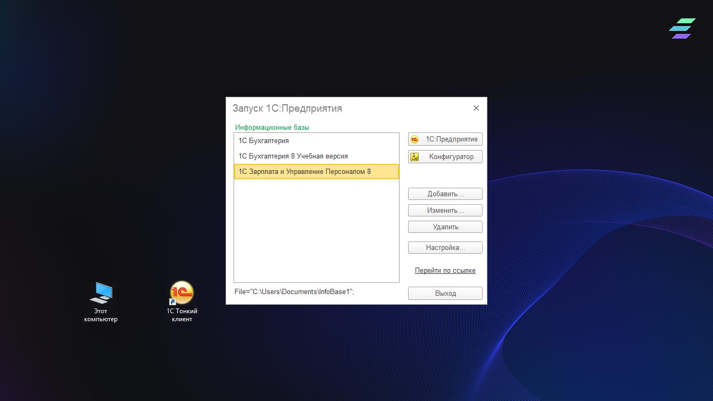
Task: Select the 1С Бухгалтерия infobase
Action: pyautogui.click(x=264, y=141)
